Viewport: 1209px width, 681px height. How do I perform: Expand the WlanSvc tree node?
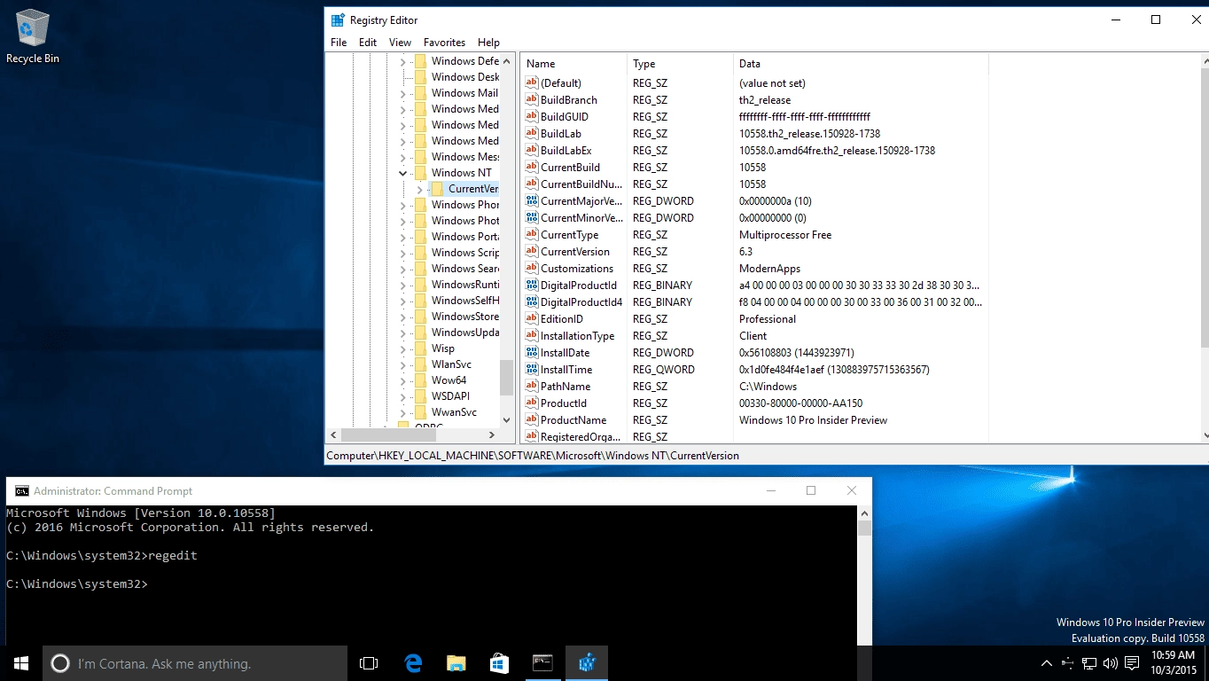coord(402,364)
